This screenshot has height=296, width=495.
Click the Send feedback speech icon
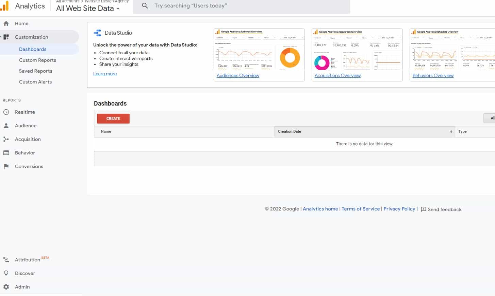pos(424,209)
